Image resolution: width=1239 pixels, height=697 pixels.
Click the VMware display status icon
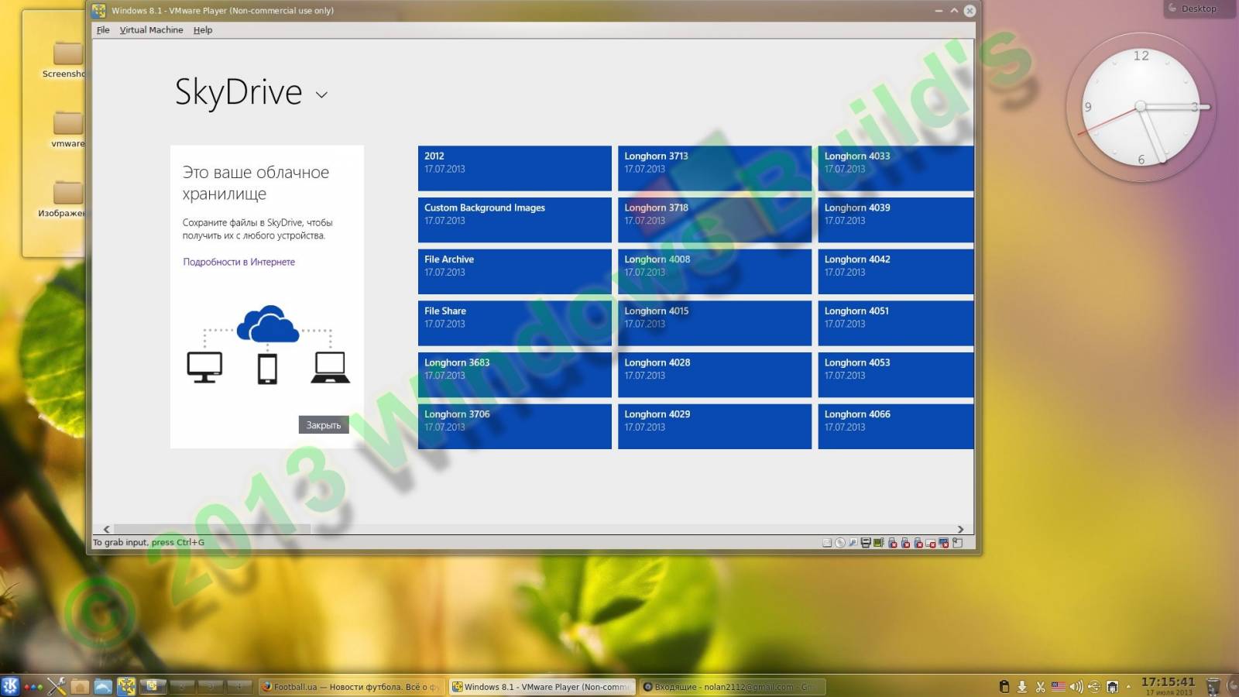[x=944, y=543]
